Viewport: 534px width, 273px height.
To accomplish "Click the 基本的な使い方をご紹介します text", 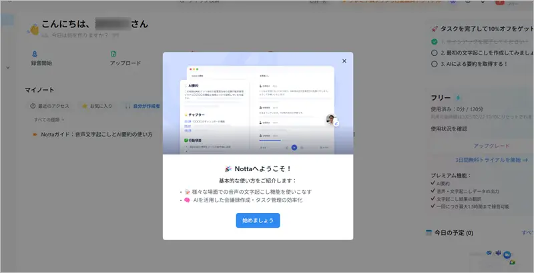I will click(258, 180).
